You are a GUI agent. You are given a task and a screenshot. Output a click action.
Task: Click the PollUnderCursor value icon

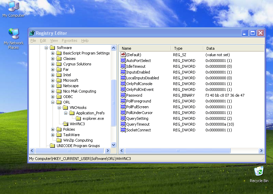tap(123, 113)
